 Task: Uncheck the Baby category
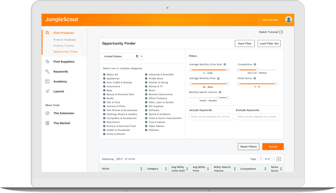(x=104, y=90)
